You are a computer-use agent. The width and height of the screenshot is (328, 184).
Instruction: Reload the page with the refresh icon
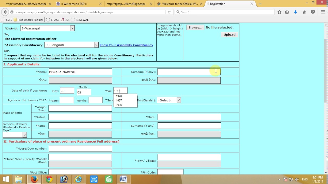point(169,12)
